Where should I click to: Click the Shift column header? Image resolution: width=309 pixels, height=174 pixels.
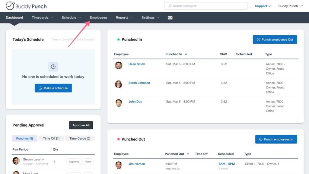click(x=224, y=54)
